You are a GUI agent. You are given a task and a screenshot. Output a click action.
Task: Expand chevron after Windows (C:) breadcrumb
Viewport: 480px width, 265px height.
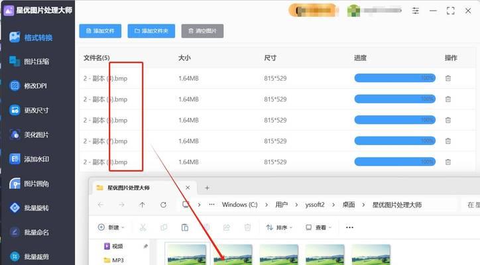[267, 205]
